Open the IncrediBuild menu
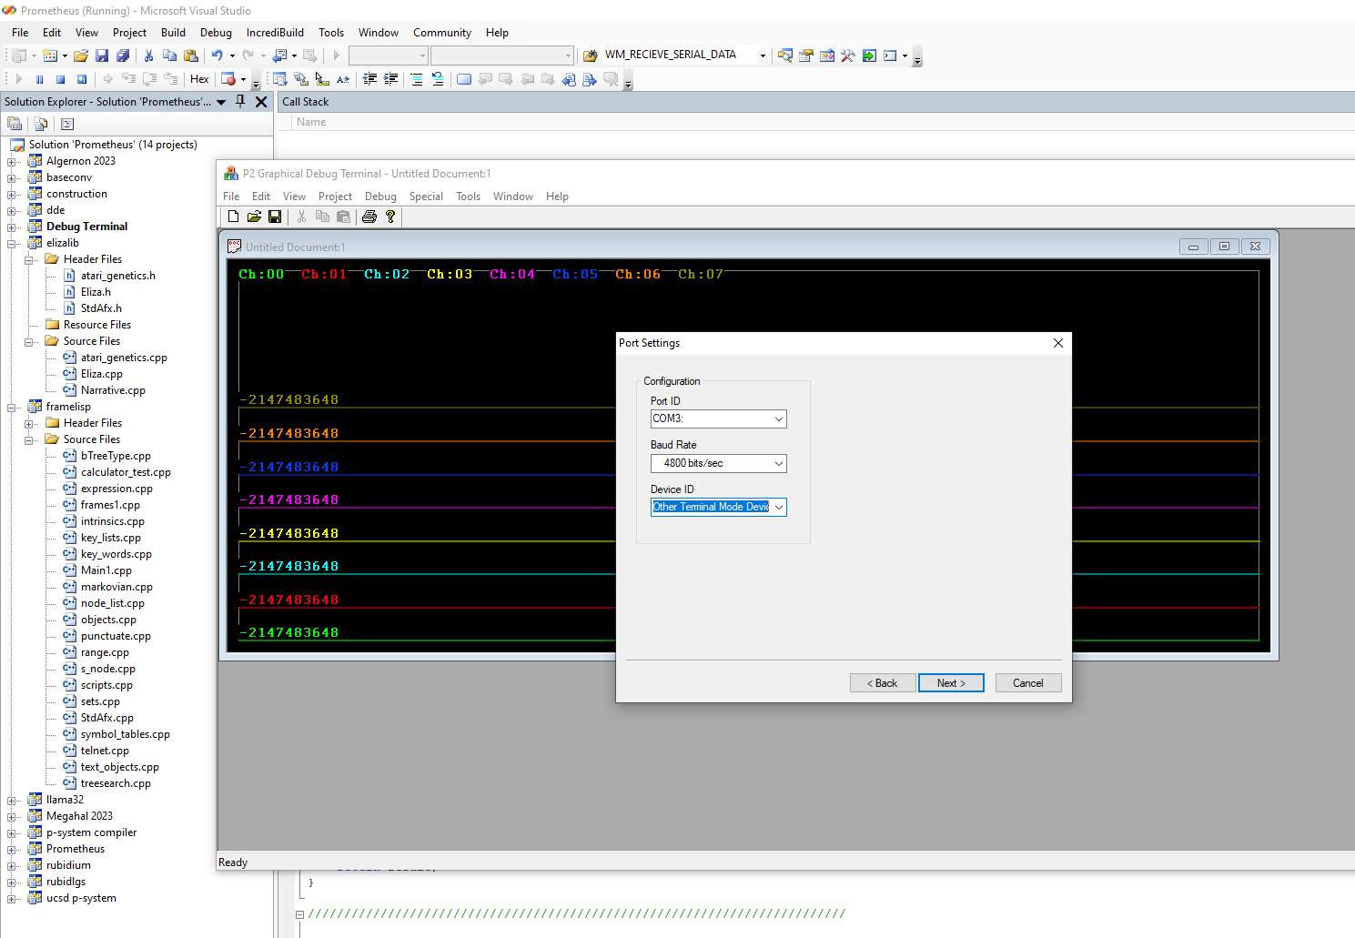The width and height of the screenshot is (1355, 938). coord(275,33)
